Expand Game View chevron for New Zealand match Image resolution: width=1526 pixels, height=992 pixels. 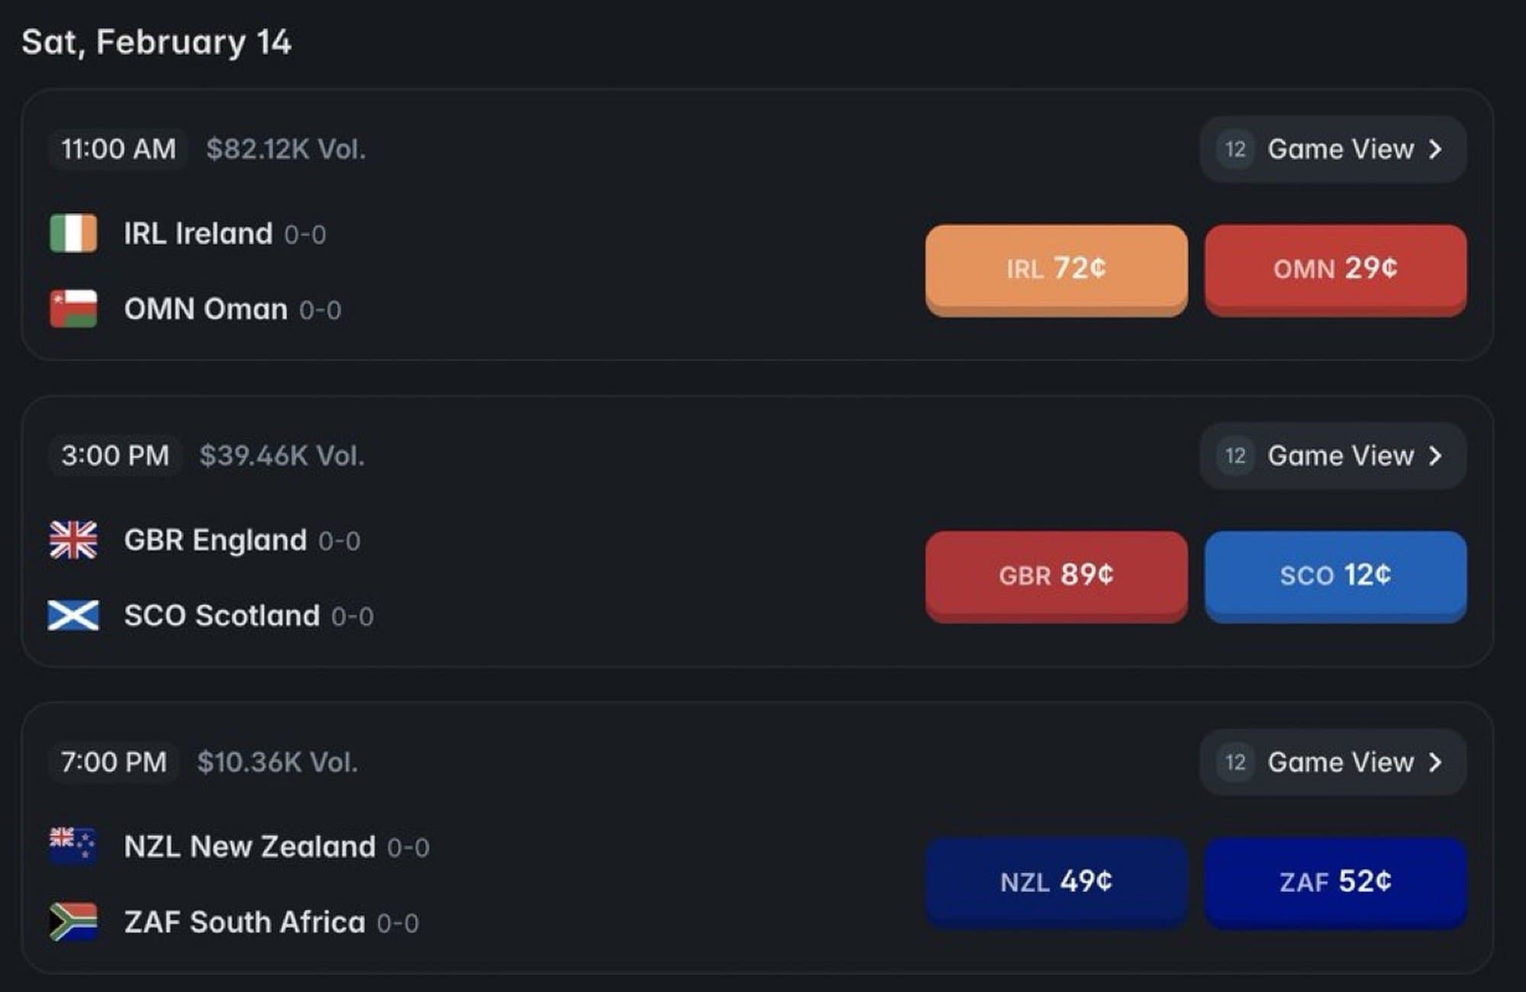(1435, 762)
